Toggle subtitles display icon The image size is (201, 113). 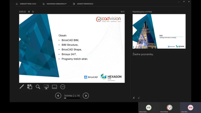(54, 87)
